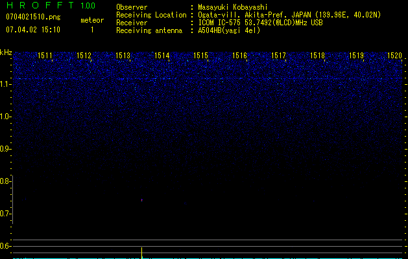Click the yellow signal spike at bottom
Screen dimensions: 408x259
[x=141, y=251]
